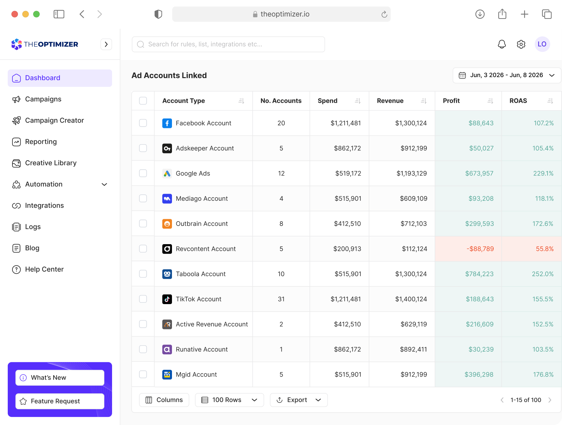
Task: Sort by Spend column icon
Action: (x=358, y=101)
